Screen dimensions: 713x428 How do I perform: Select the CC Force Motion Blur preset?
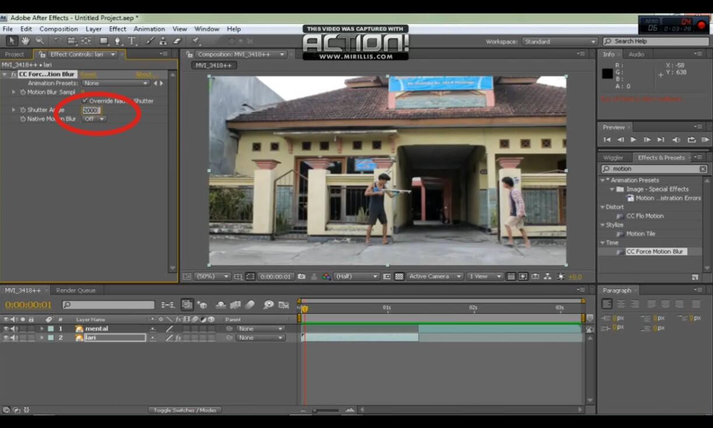click(x=654, y=252)
